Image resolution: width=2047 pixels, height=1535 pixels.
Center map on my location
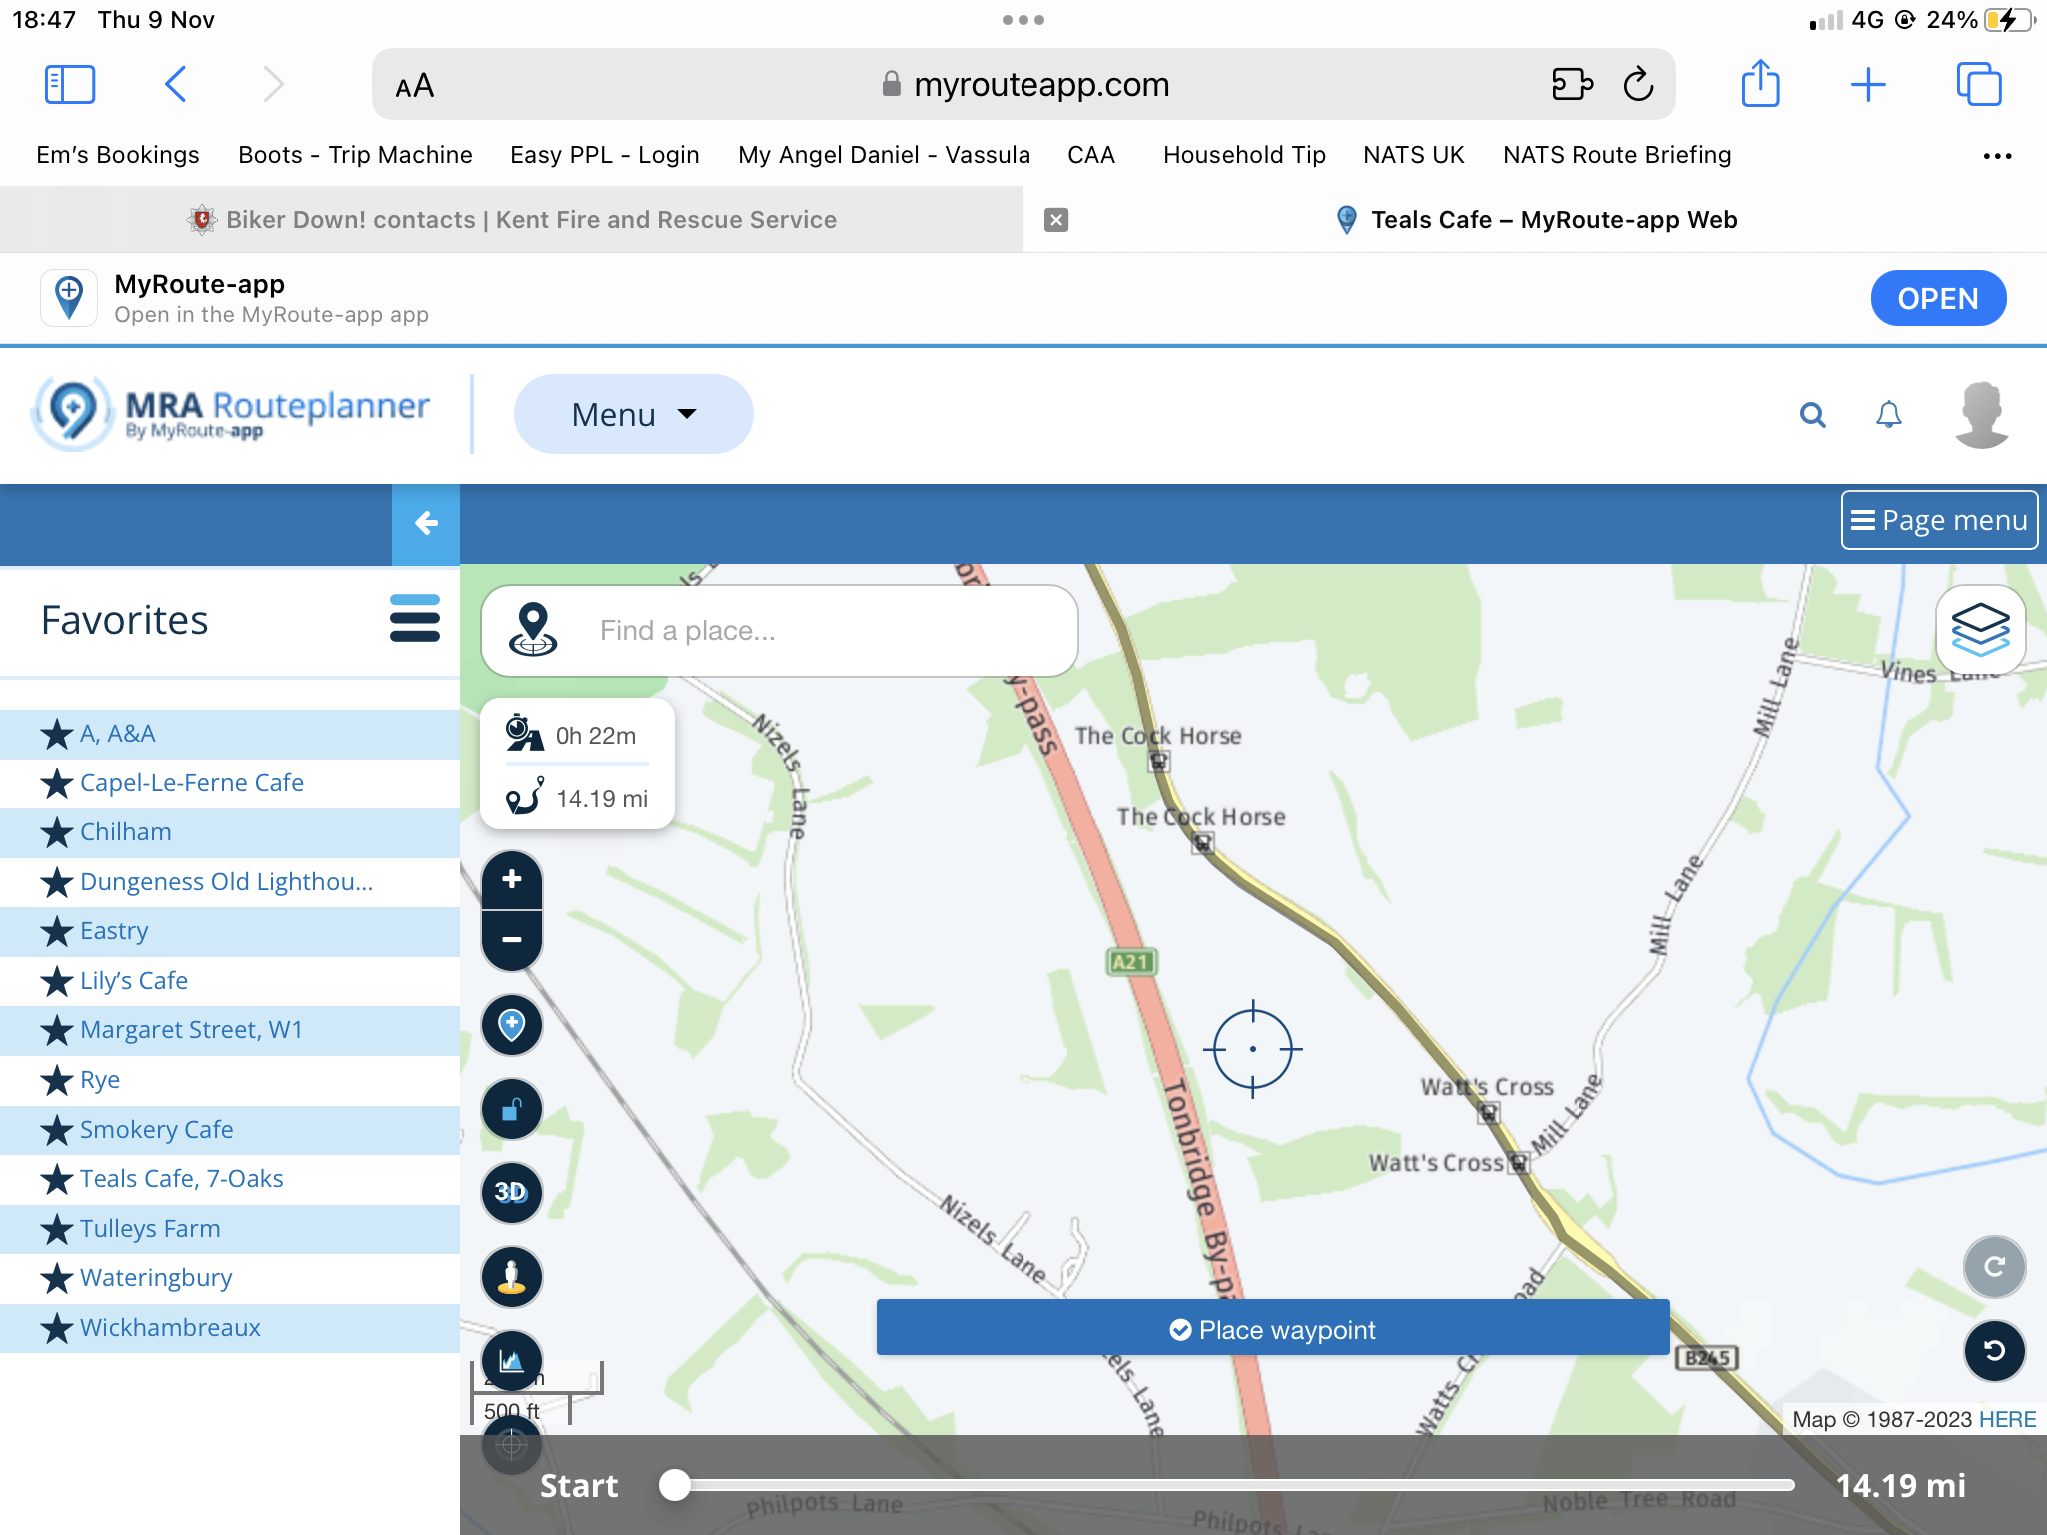coord(512,1444)
